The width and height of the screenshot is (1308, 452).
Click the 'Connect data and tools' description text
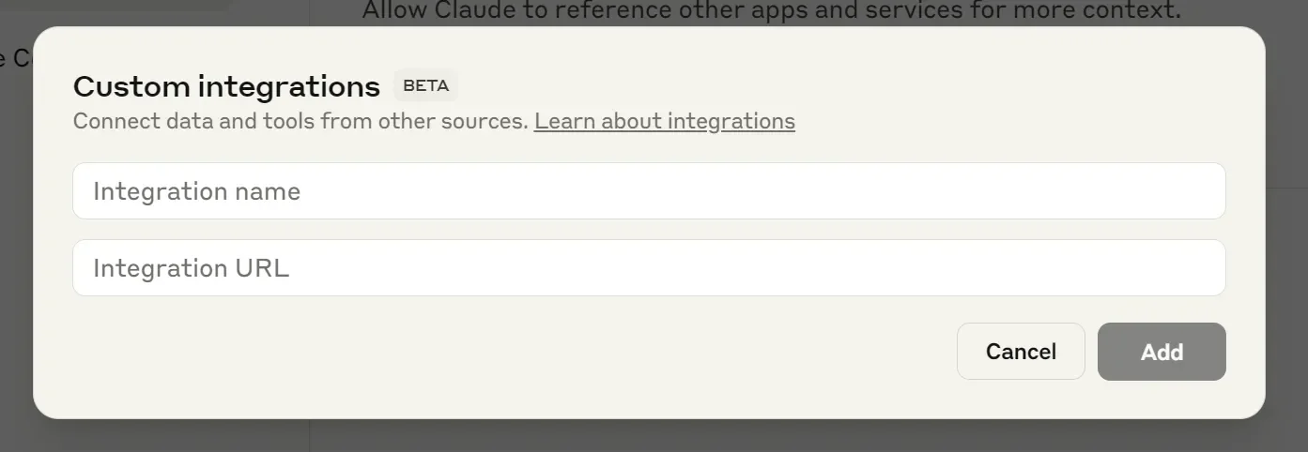[x=300, y=121]
